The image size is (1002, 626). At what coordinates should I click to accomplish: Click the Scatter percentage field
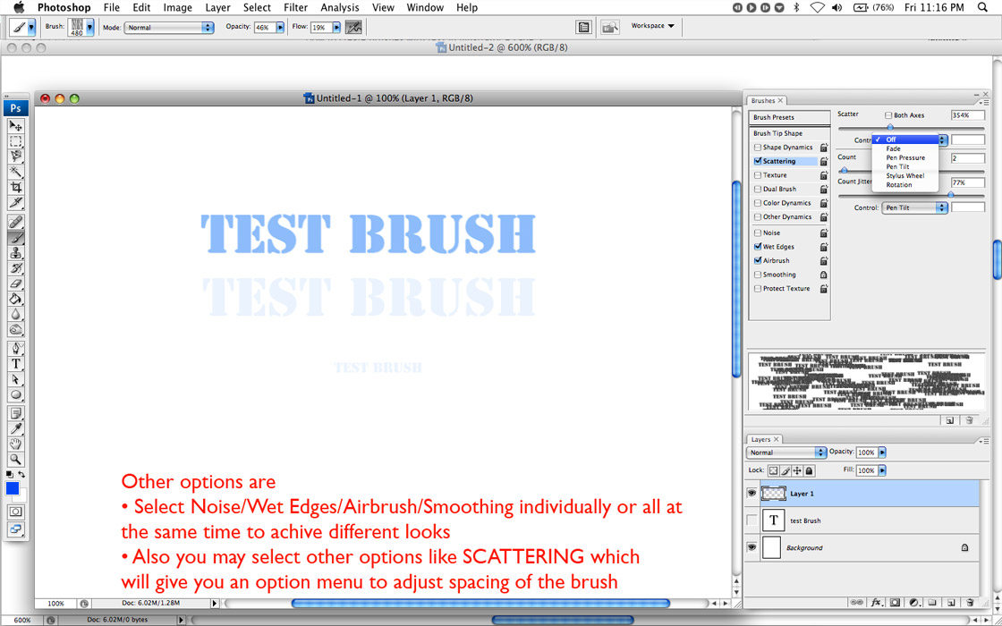[x=967, y=115]
